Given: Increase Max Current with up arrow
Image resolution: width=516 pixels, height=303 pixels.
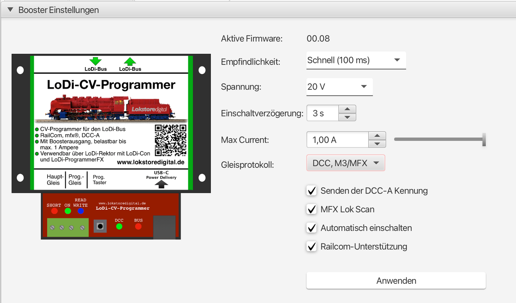Looking at the screenshot, I should (x=377, y=136).
